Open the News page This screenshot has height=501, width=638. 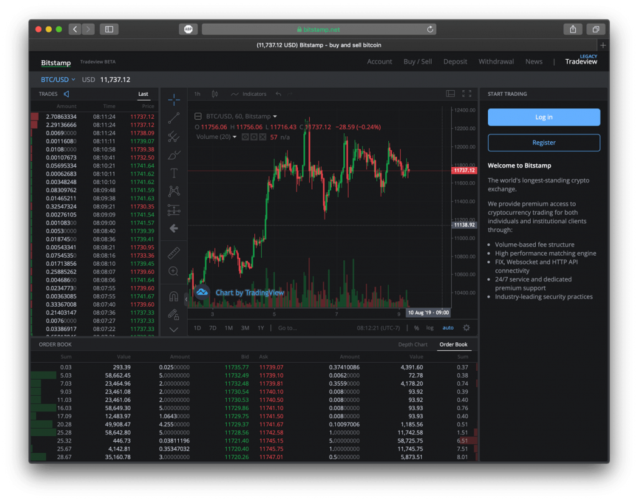[534, 62]
